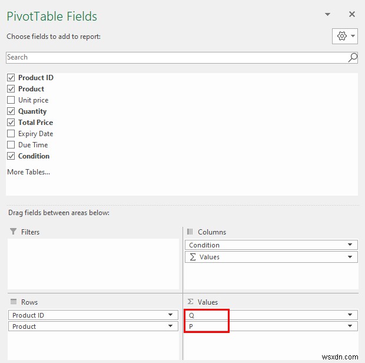Click the search magnifier icon

pos(353,58)
